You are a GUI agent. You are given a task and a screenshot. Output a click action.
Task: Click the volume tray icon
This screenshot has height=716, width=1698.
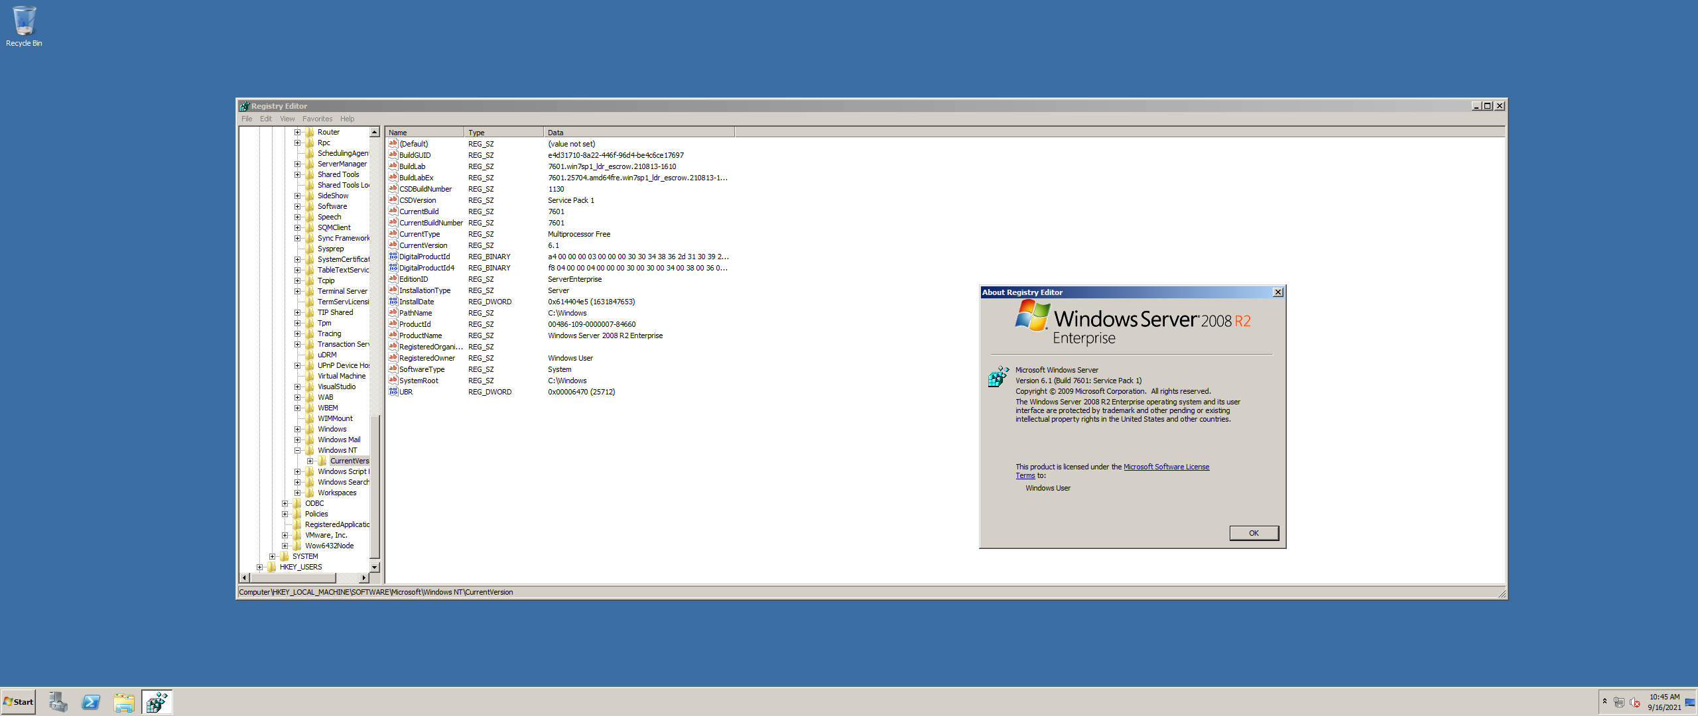click(x=1635, y=702)
